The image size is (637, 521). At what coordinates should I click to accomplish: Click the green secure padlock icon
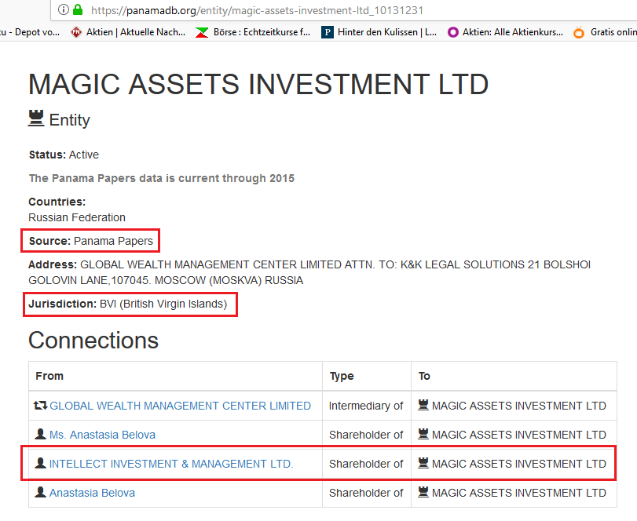[x=78, y=9]
